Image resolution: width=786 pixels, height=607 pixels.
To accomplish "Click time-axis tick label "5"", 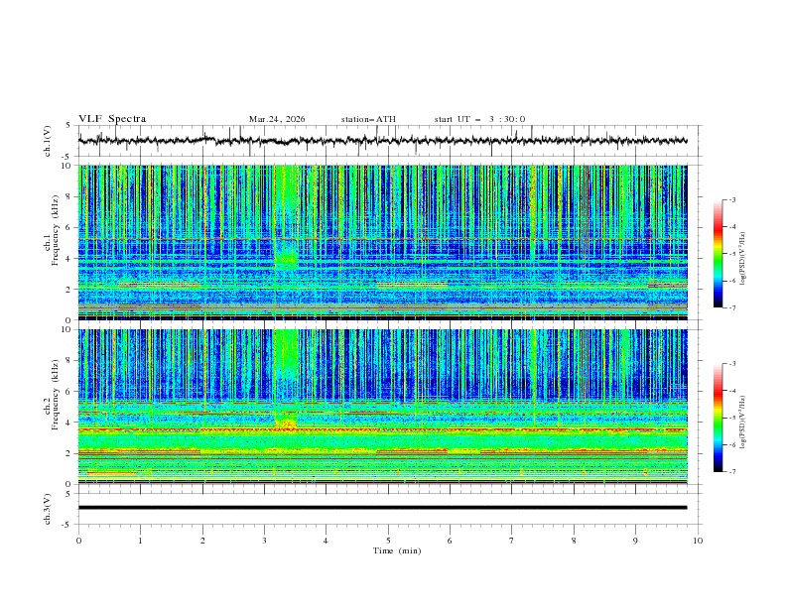I will point(388,541).
